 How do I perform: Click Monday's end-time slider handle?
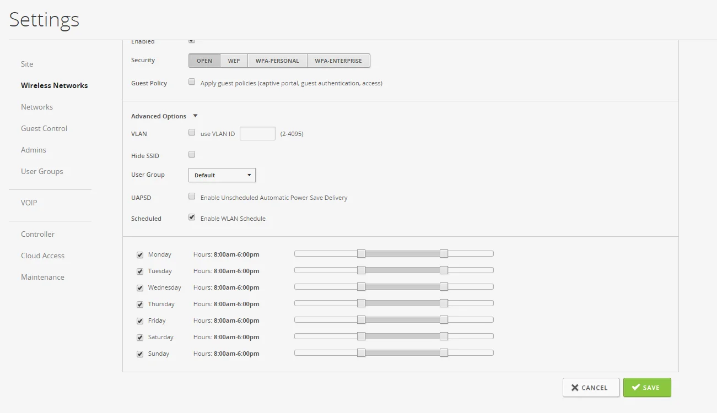coord(444,254)
